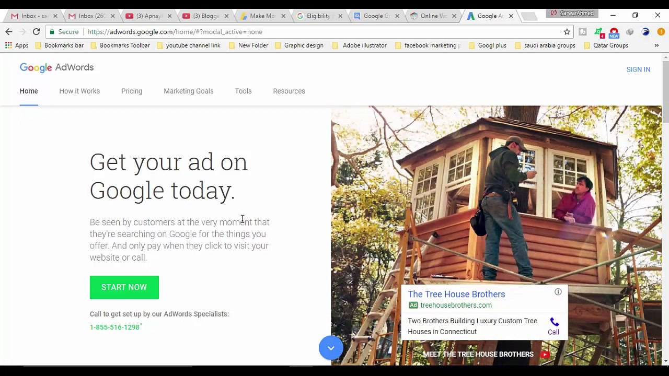Switch to the first Gmail Inbox tab
The height and width of the screenshot is (376, 669).
point(33,16)
